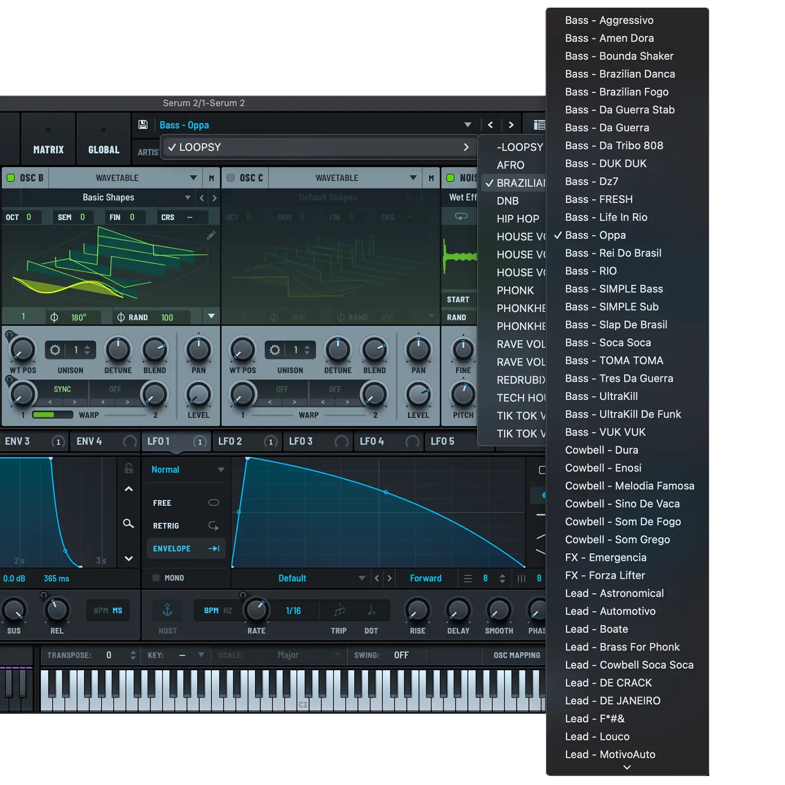
Task: Disable the OSC B power toggle
Action: click(11, 178)
